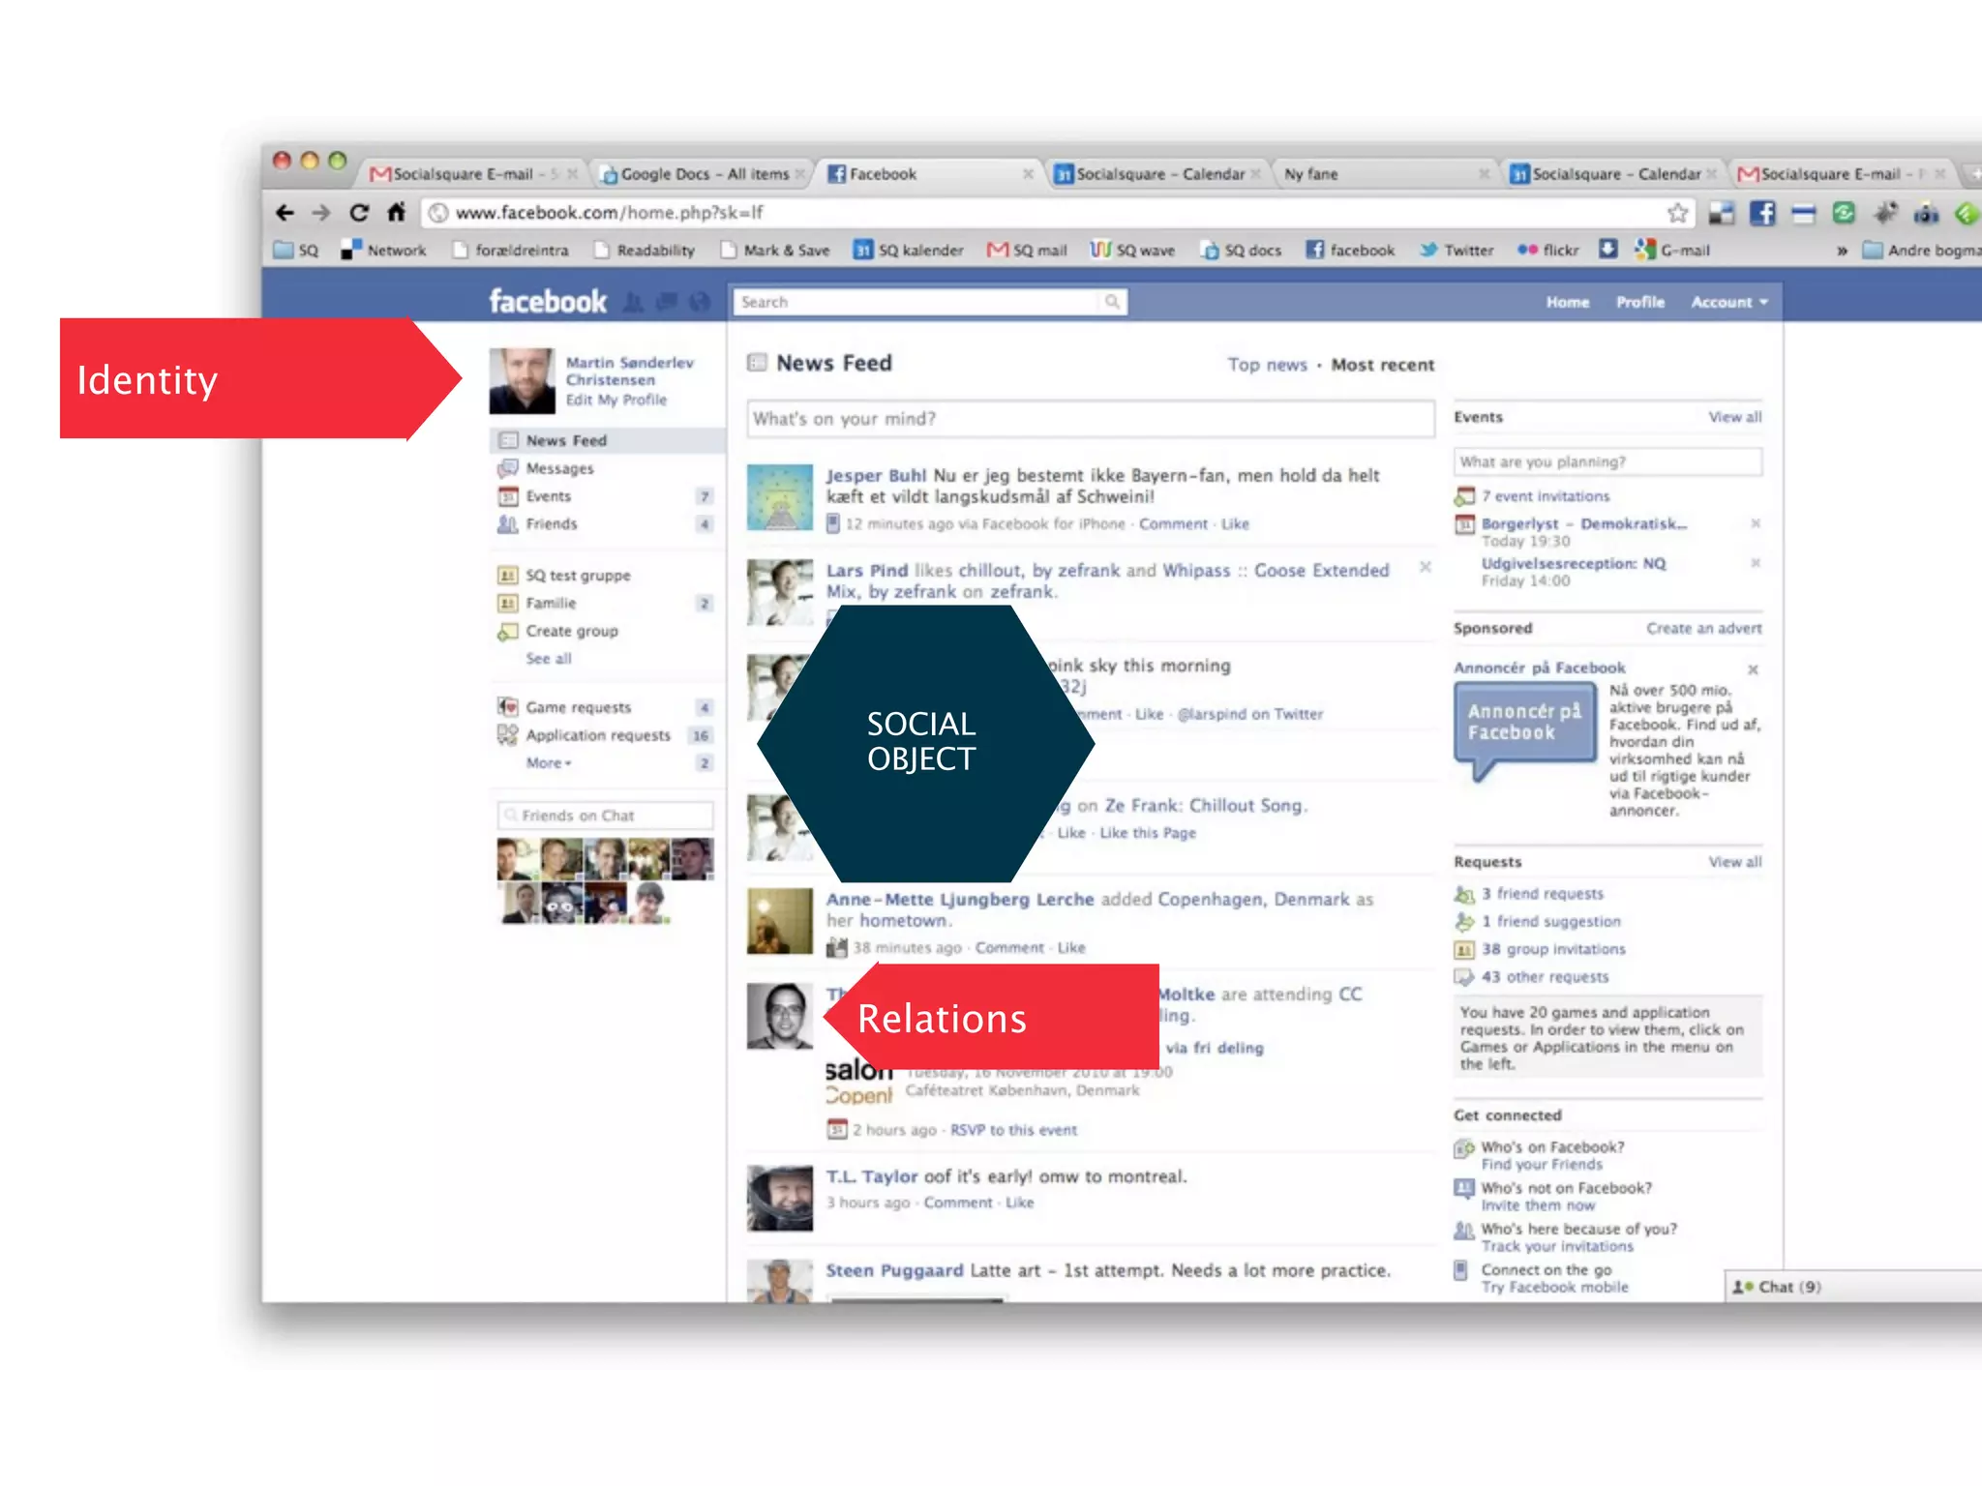Click the Facebook logo

[548, 302]
